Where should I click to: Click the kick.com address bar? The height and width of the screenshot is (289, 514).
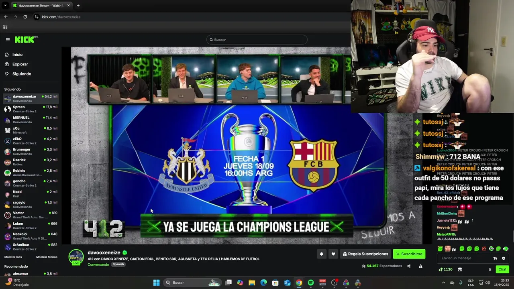(x=193, y=17)
